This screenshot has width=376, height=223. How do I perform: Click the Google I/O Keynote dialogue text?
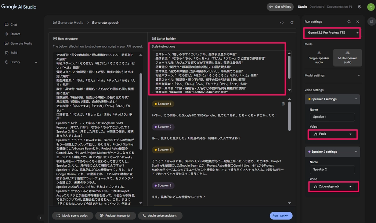(214, 115)
